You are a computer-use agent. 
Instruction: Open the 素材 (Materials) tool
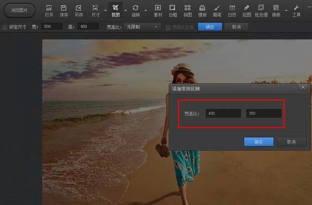pos(158,11)
